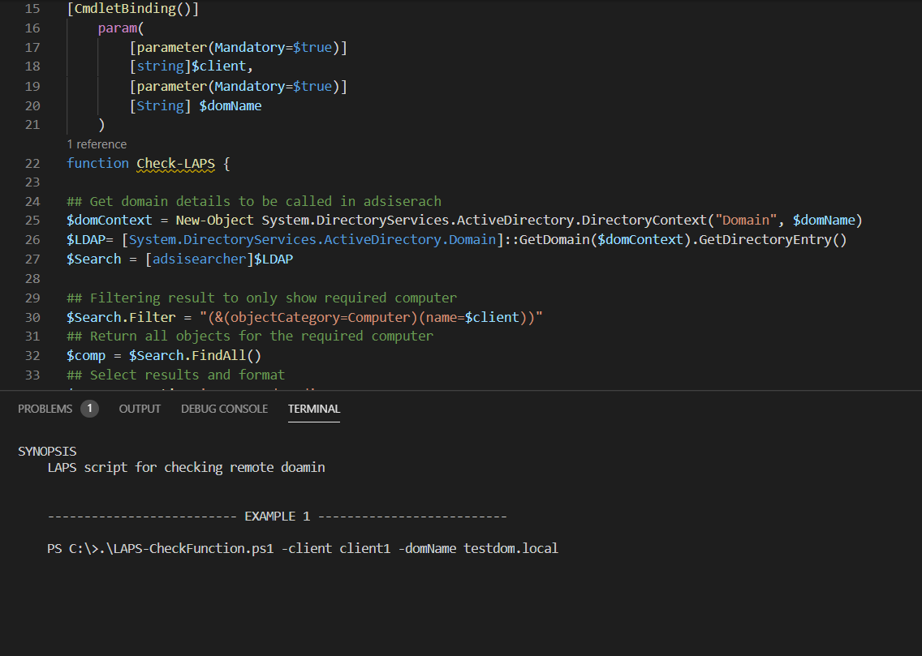Click the 'function' keyword on line 22
Screen dimensions: 922x656
click(97, 163)
